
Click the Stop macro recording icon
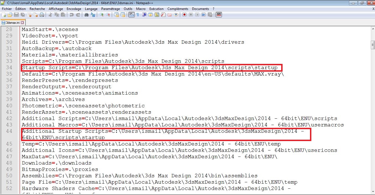click(191, 15)
